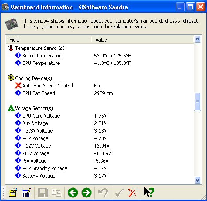
Task: Click the red X cancel toolbar icon
Action: 132,193
